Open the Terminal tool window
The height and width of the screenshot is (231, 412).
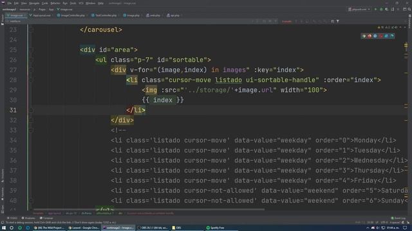pyautogui.click(x=46, y=218)
